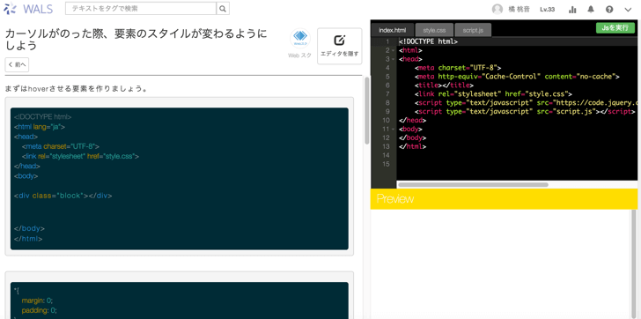Click the html lang="ja" sample line
This screenshot has height=319, width=641.
click(x=40, y=127)
